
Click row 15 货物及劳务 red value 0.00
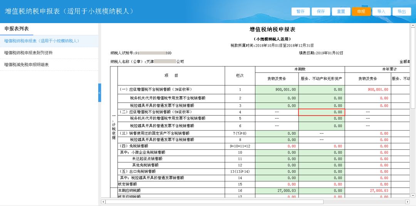click(292, 184)
